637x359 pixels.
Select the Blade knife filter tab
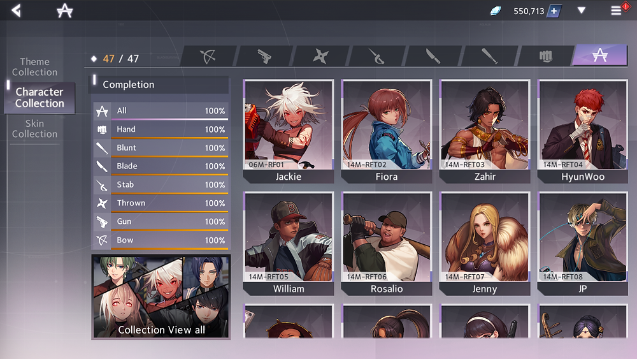(433, 56)
